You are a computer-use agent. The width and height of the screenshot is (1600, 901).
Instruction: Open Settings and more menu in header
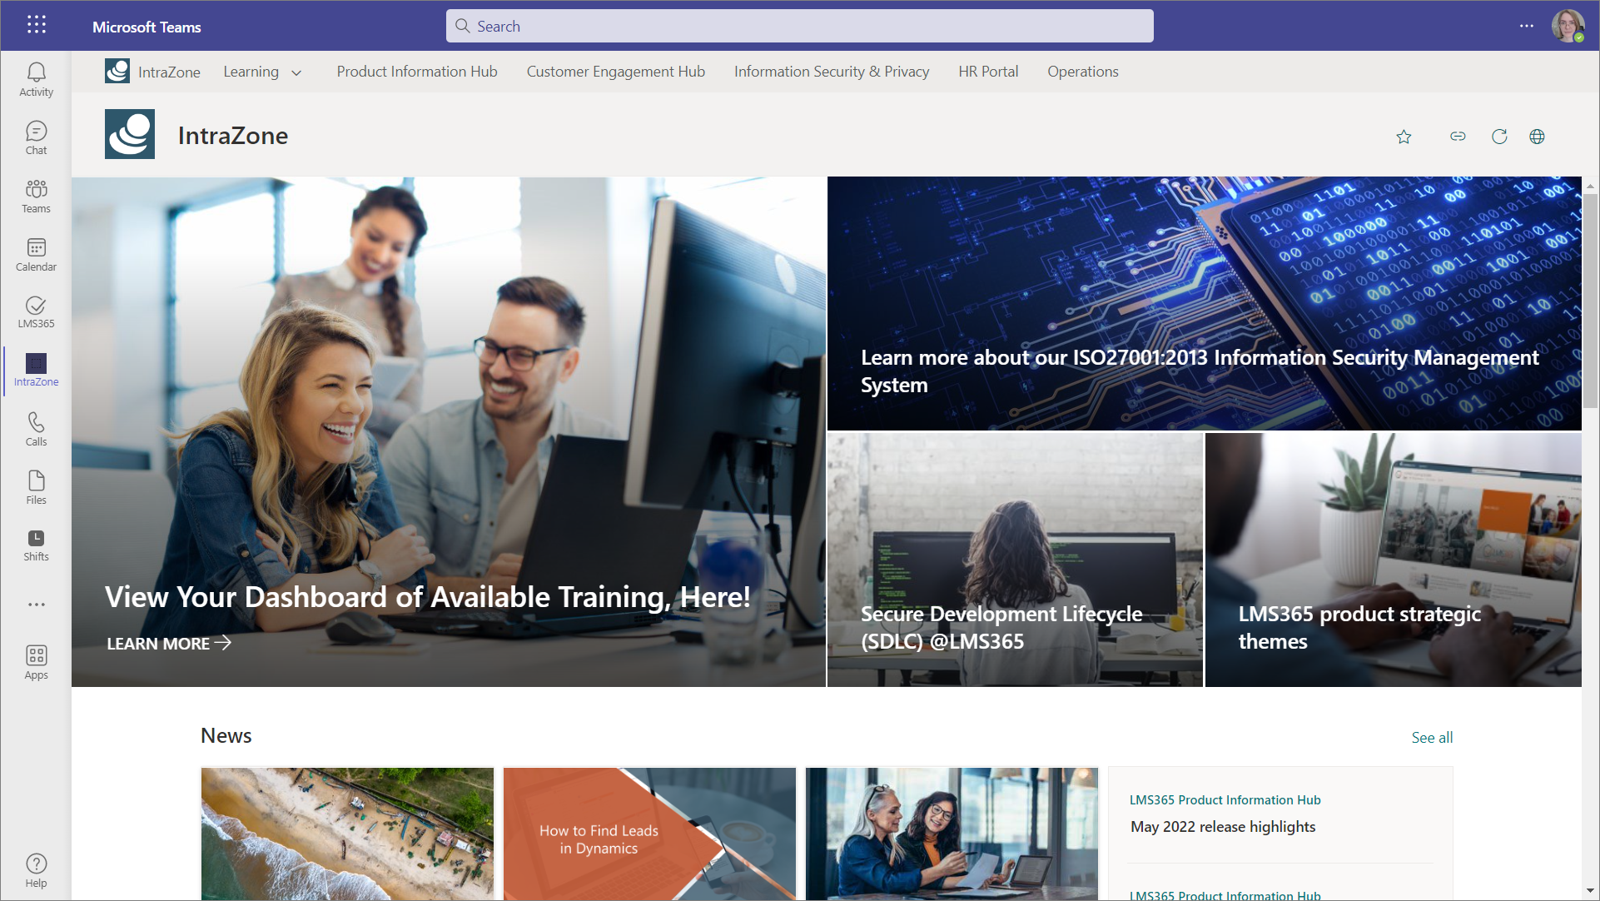click(x=1526, y=26)
